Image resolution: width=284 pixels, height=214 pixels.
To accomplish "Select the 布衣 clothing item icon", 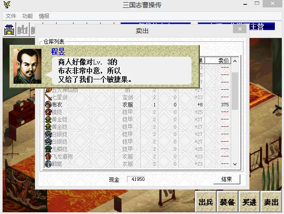I will [x=48, y=105].
